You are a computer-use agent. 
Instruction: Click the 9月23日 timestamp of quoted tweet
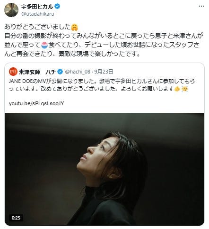click(104, 72)
